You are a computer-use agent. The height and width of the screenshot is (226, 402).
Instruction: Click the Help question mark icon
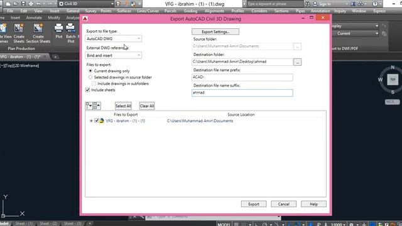click(x=375, y=4)
